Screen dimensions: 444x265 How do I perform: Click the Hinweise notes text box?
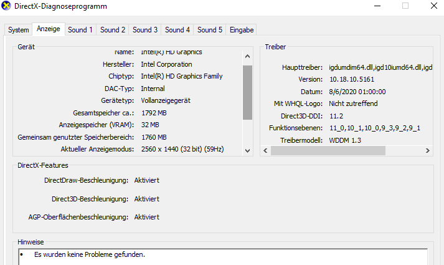click(223, 257)
